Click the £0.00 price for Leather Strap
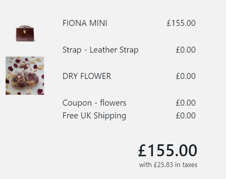The image size is (226, 179). coord(186,50)
